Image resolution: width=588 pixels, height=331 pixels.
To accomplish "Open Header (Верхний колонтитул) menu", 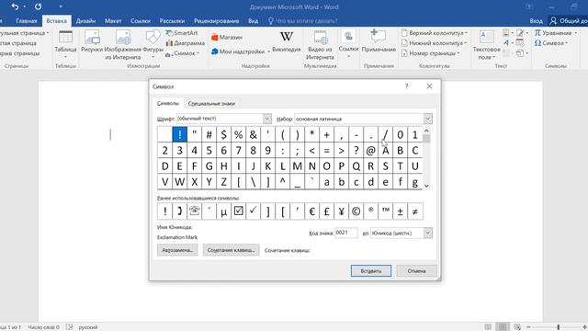I will 435,33.
